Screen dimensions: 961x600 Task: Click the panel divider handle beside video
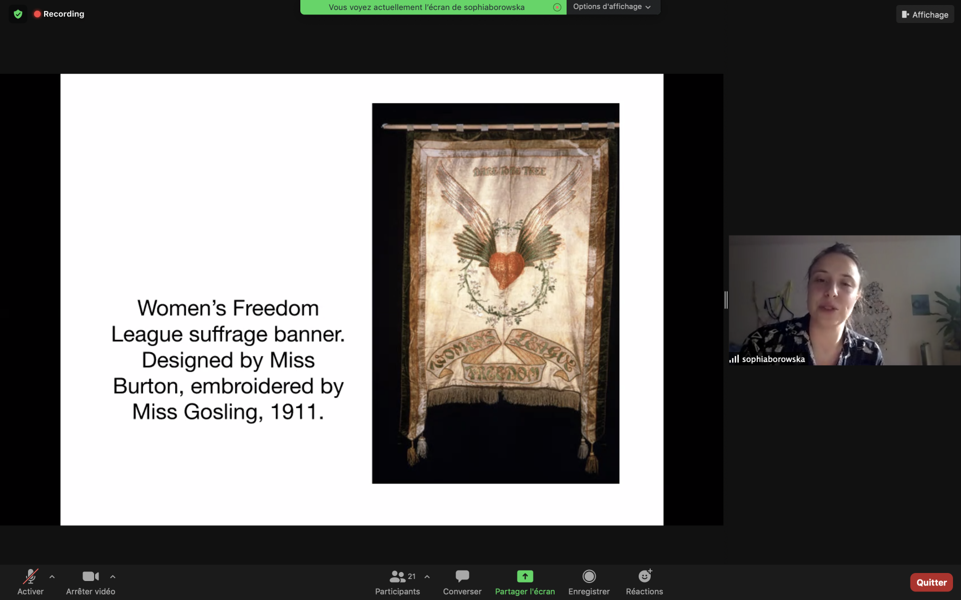726,300
